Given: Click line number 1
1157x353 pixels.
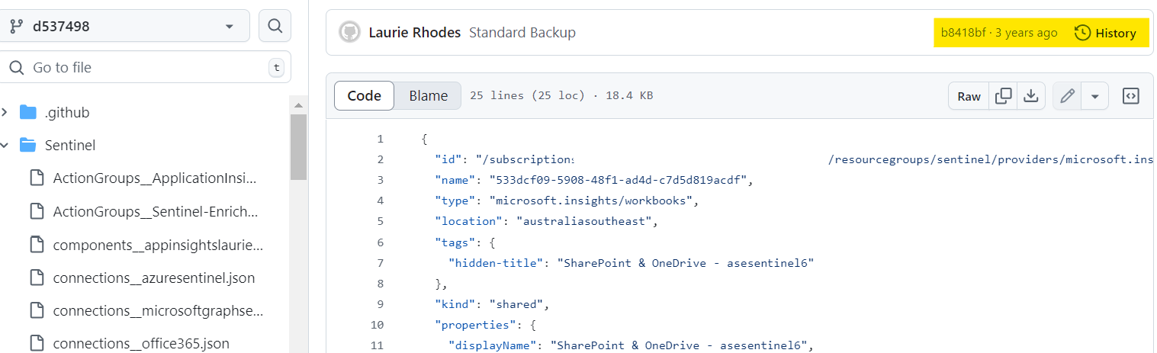Looking at the screenshot, I should pos(380,139).
